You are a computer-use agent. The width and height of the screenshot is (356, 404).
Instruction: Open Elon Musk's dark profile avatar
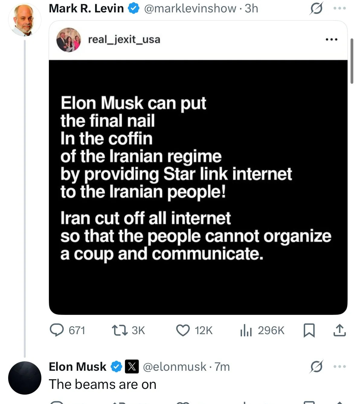[x=24, y=378]
